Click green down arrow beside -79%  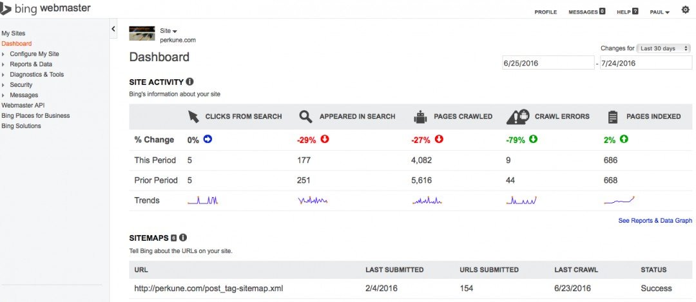[533, 139]
